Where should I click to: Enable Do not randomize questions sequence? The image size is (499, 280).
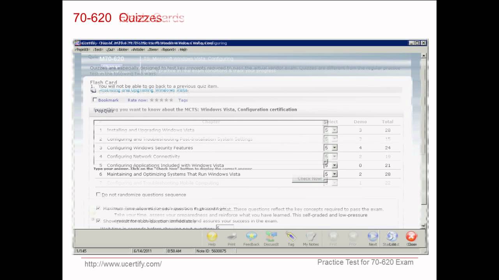click(x=98, y=194)
